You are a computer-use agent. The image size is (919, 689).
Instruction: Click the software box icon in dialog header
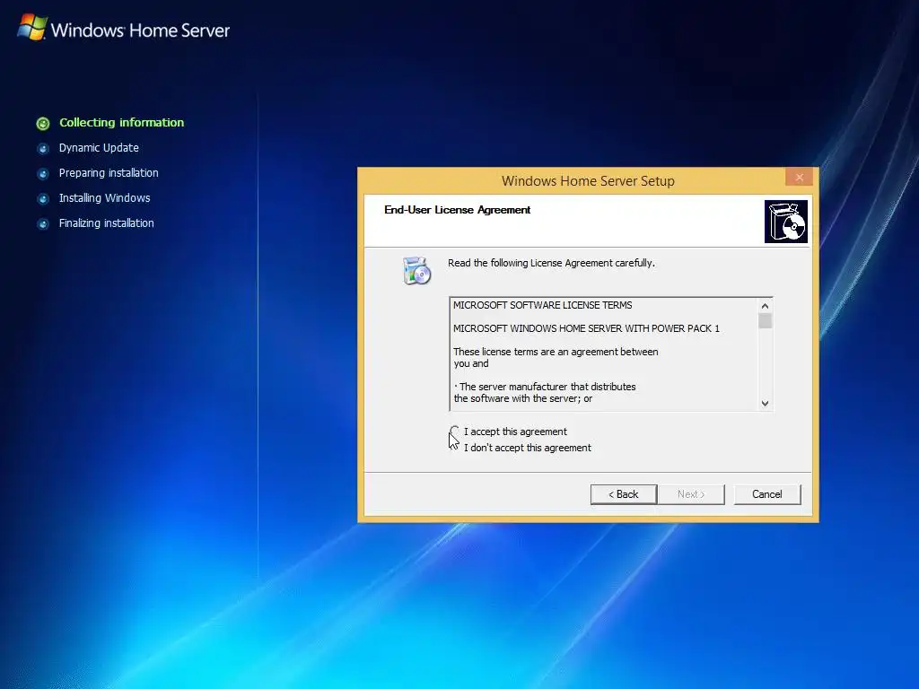coord(786,222)
